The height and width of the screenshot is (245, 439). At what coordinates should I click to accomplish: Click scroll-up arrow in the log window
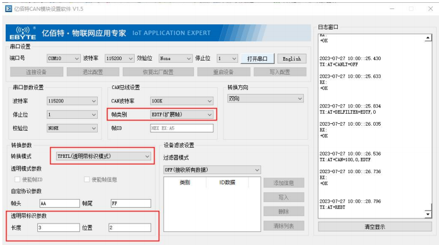[x=428, y=39]
